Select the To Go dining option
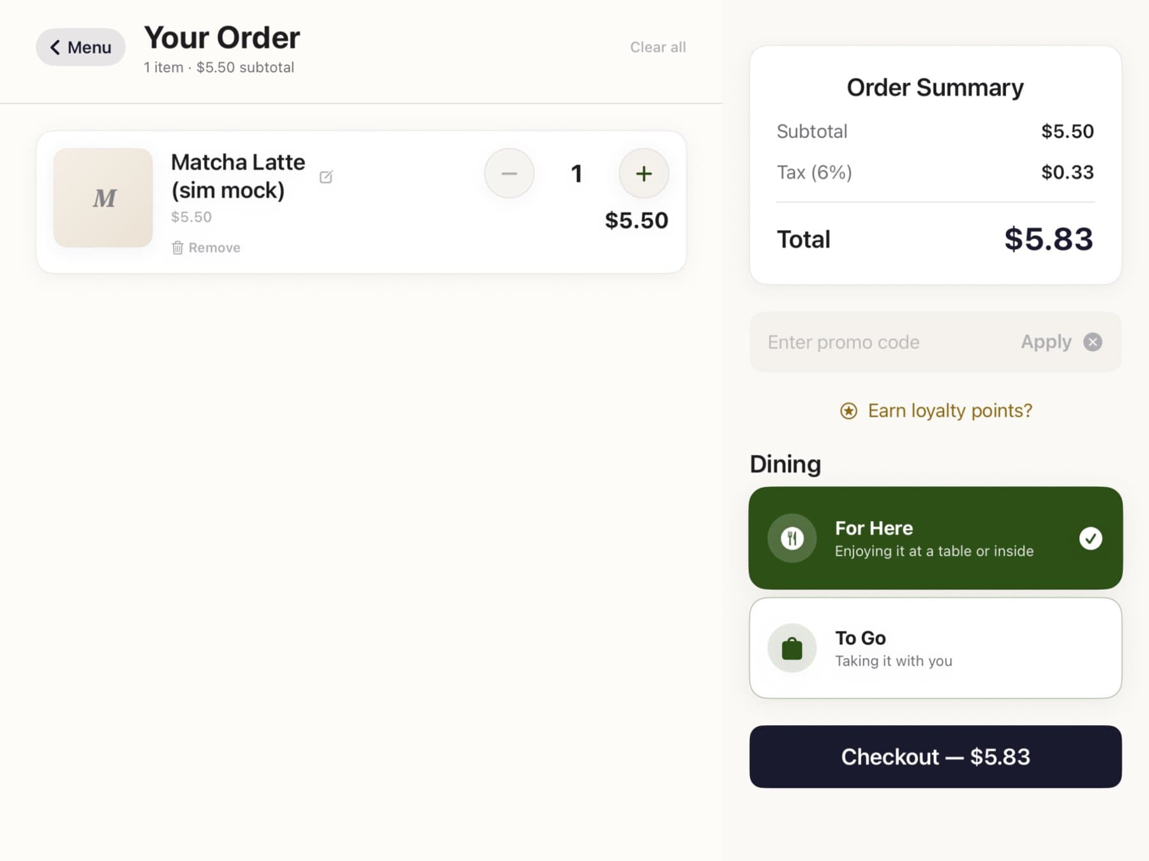The width and height of the screenshot is (1149, 861). (935, 647)
